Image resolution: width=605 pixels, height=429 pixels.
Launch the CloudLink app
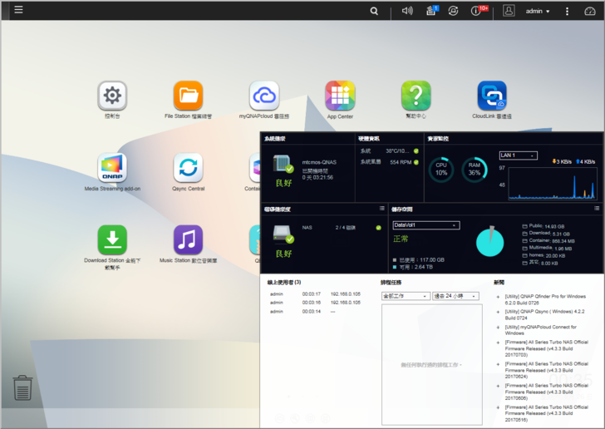[492, 96]
